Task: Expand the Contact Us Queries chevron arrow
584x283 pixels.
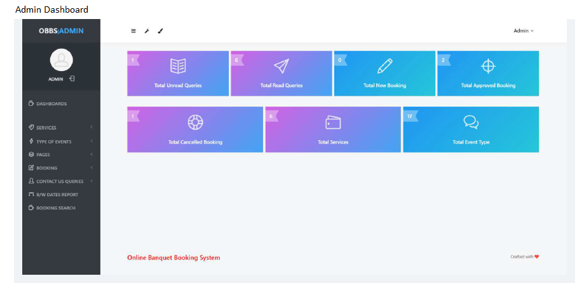Action: click(92, 181)
